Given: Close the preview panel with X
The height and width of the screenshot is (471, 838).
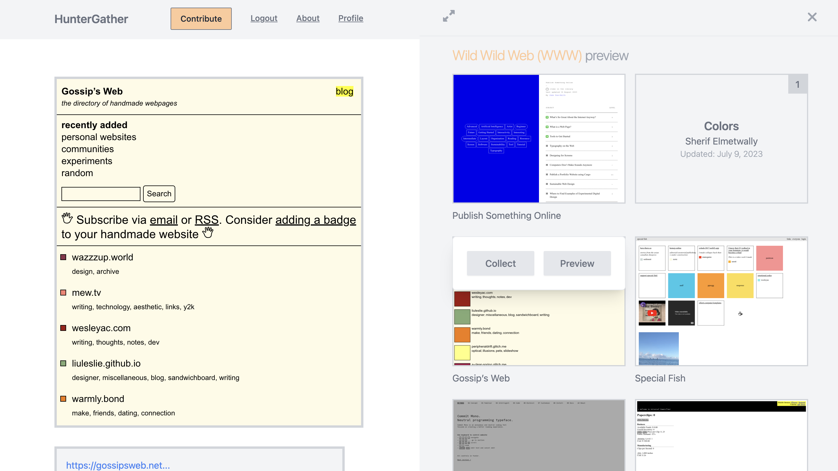Looking at the screenshot, I should pos(812,17).
